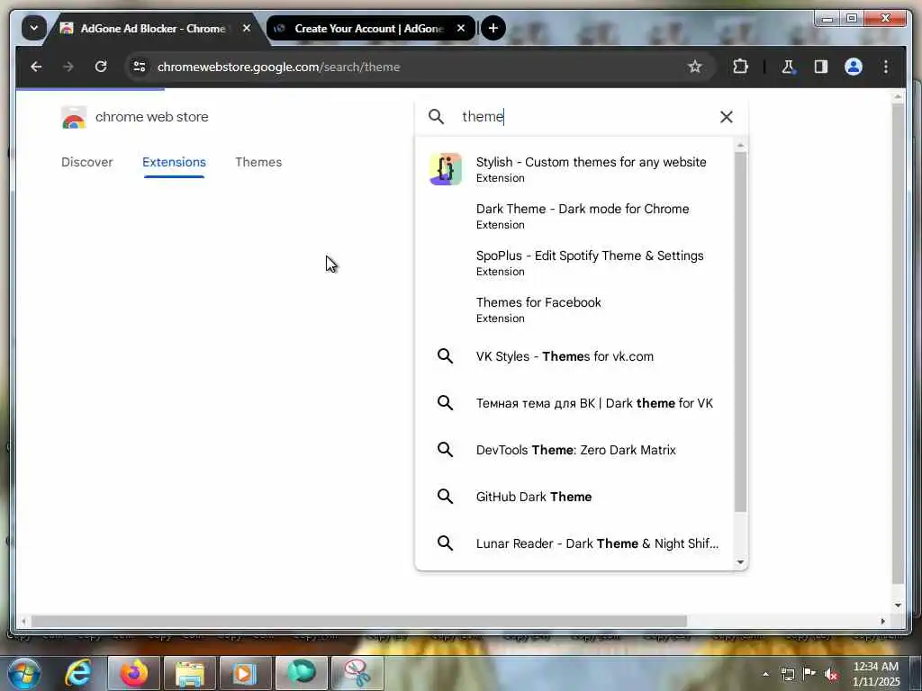
Task: Select SpoPlus - Edit Spotify Theme & Settings
Action: point(575,263)
